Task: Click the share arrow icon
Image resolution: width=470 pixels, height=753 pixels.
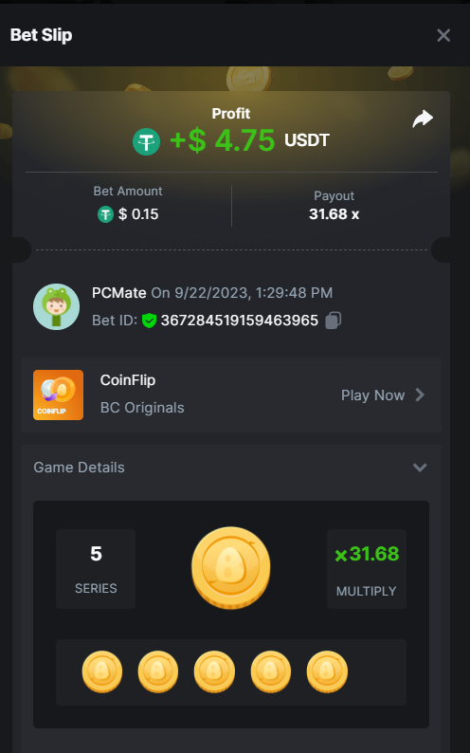Action: [423, 119]
